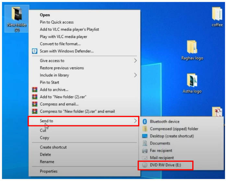Choose Compress to "New folder (2).rar" and email
The width and height of the screenshot is (227, 181).
point(84,111)
